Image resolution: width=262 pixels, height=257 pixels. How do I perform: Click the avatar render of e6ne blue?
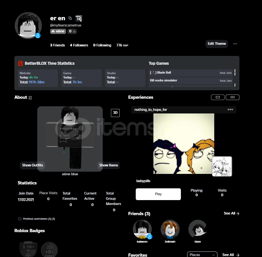[70, 139]
